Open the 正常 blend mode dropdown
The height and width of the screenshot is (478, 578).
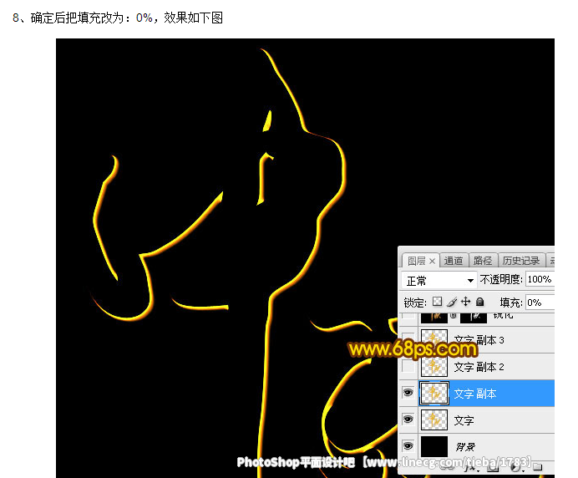[439, 280]
